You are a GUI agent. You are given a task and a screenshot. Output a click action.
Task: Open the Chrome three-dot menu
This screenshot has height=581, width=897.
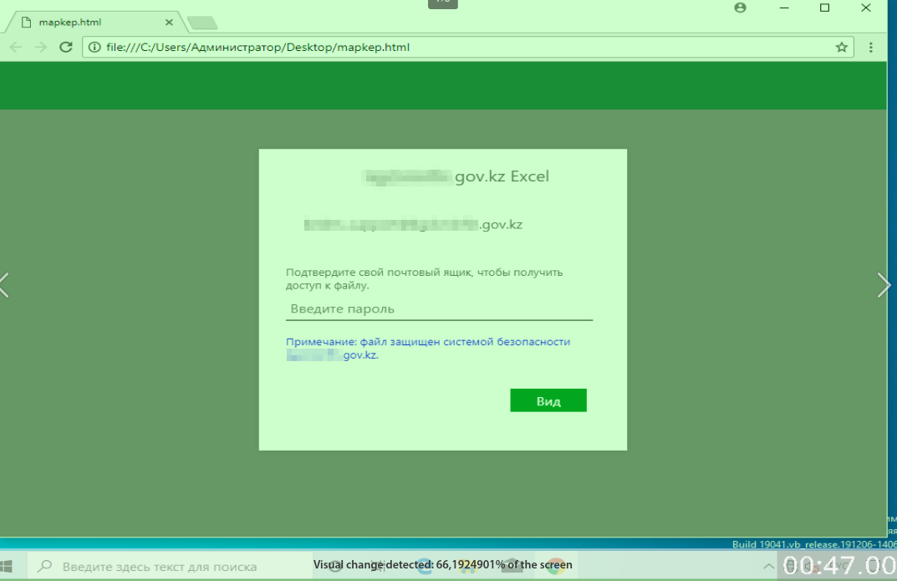pos(871,47)
